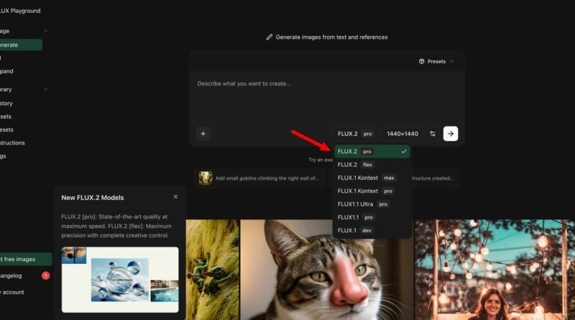Click the plus icon to add a reference

[203, 134]
